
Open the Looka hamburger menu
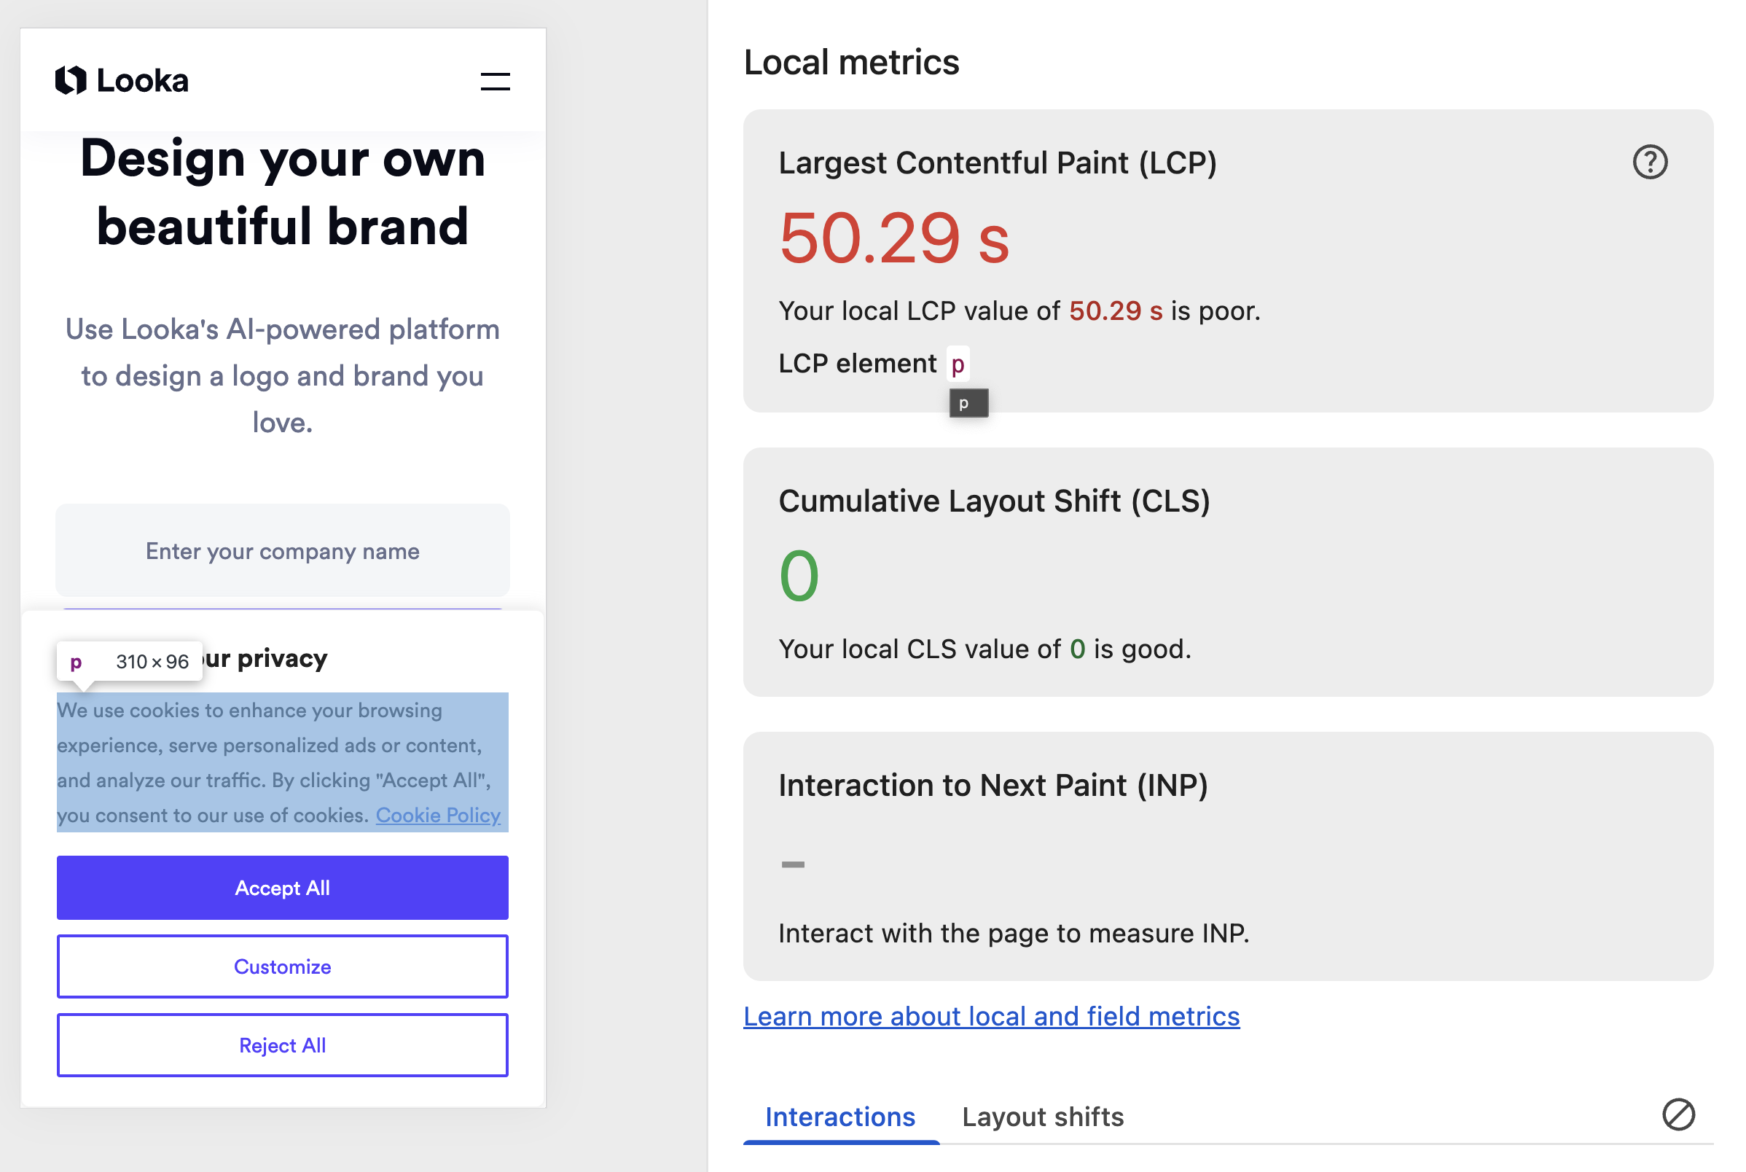tap(495, 82)
